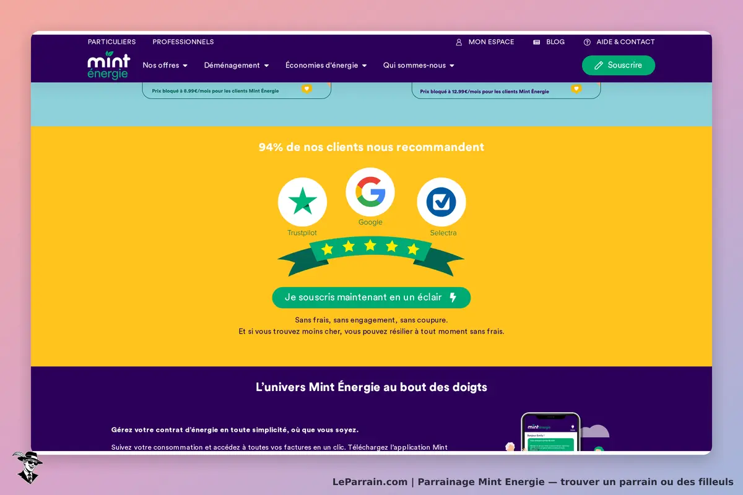743x495 pixels.
Task: Click the Mon Espace user icon
Action: [x=459, y=42]
